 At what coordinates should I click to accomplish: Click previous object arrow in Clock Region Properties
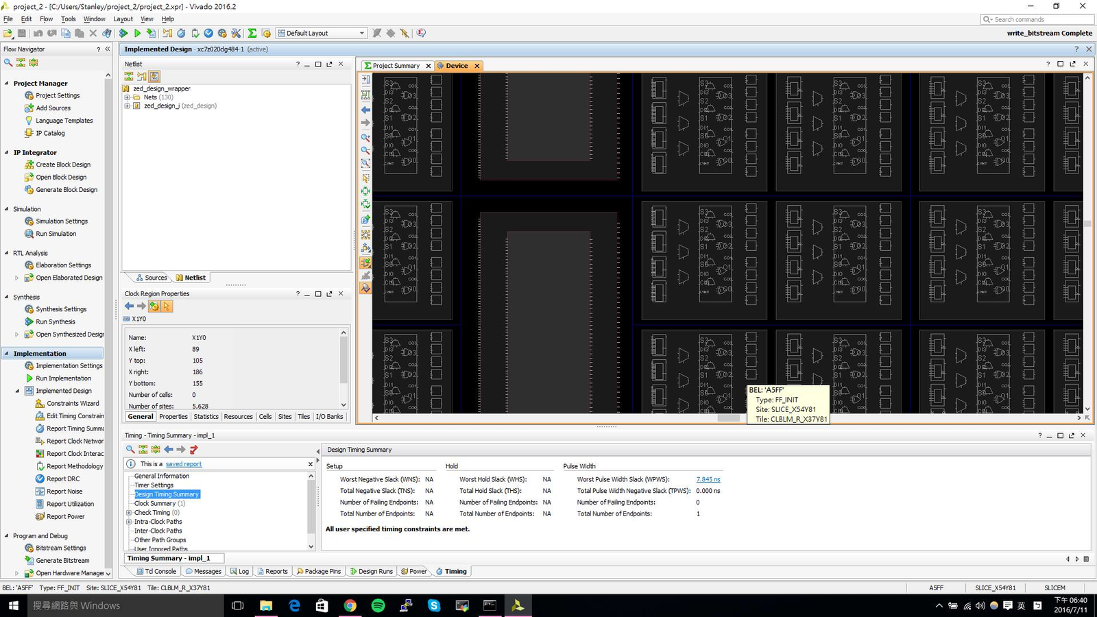click(129, 306)
